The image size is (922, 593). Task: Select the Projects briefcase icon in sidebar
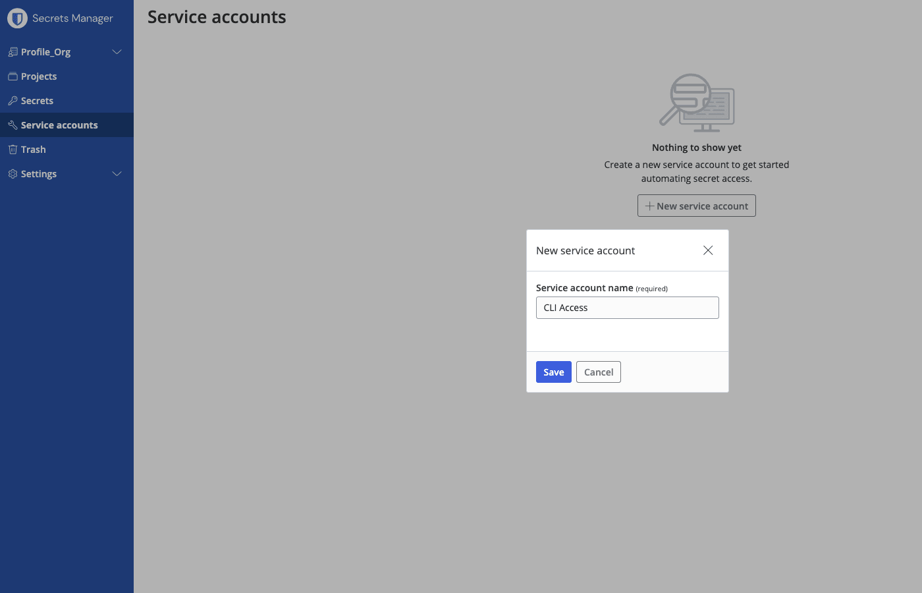pos(12,76)
